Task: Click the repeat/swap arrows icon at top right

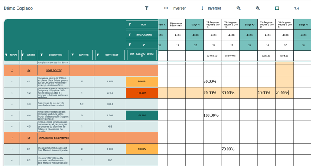Action: [x=296, y=8]
